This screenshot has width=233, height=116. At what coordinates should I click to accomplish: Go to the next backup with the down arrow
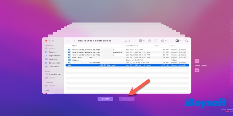coord(197,70)
